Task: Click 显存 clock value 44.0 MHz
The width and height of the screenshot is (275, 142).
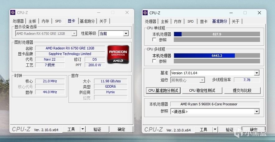Action: pos(50,92)
